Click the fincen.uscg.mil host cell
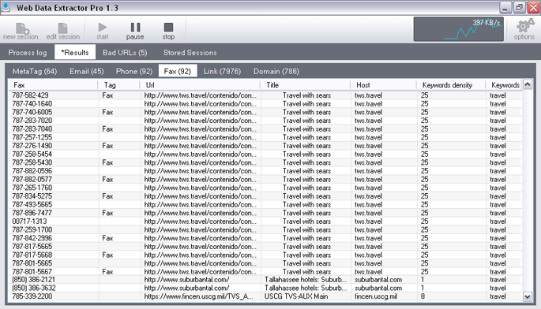 [376, 296]
